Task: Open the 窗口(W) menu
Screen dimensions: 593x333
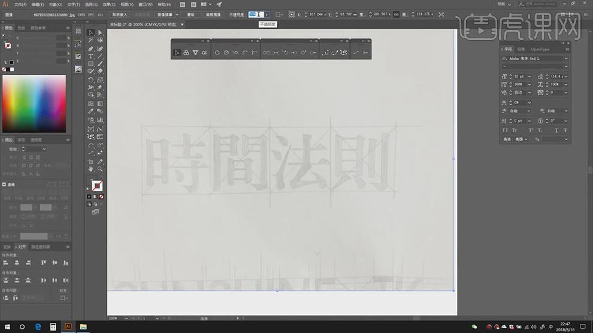Action: point(146,5)
